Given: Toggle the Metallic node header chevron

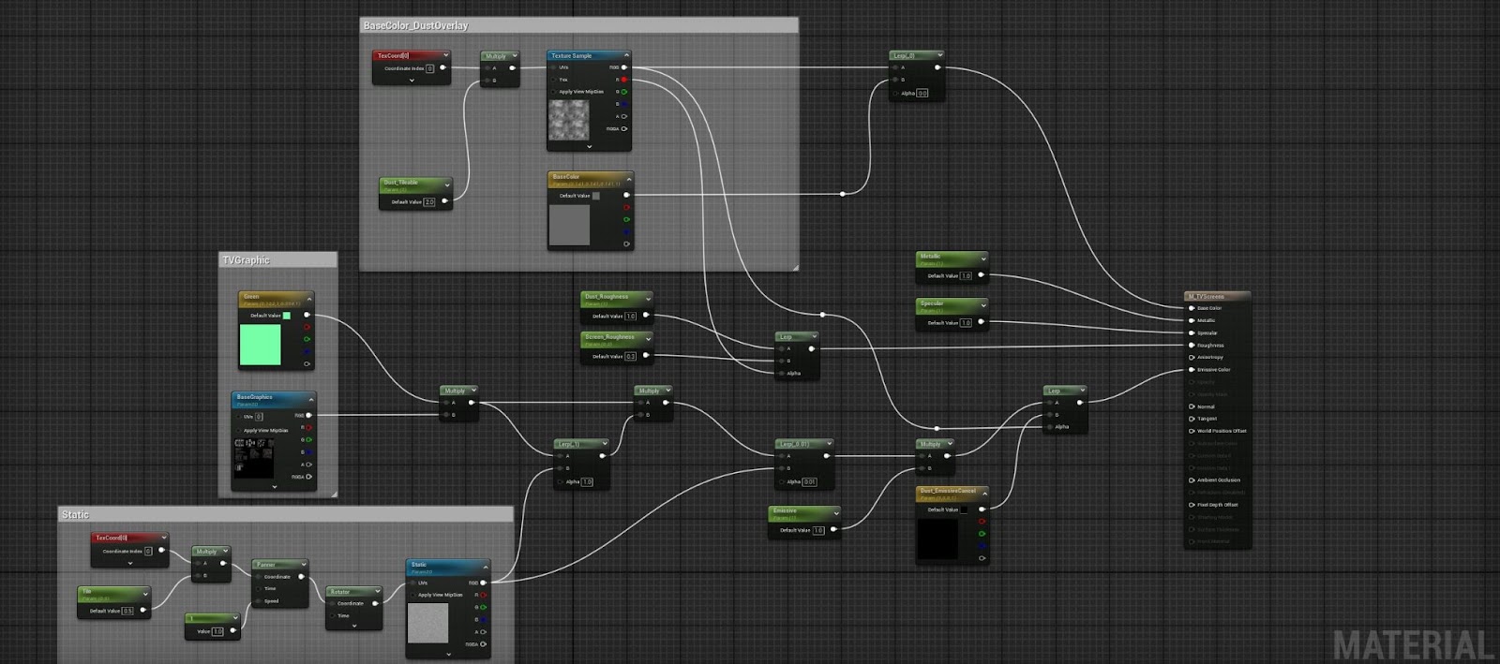Looking at the screenshot, I should coord(982,258).
